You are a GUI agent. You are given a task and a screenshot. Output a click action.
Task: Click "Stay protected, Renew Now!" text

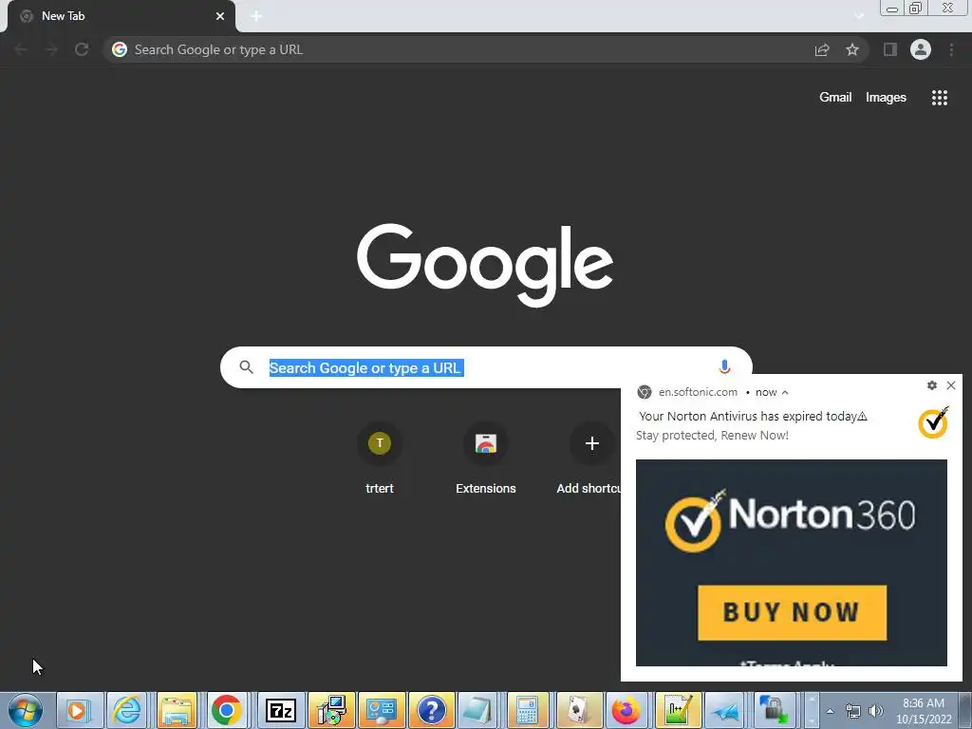coord(712,435)
